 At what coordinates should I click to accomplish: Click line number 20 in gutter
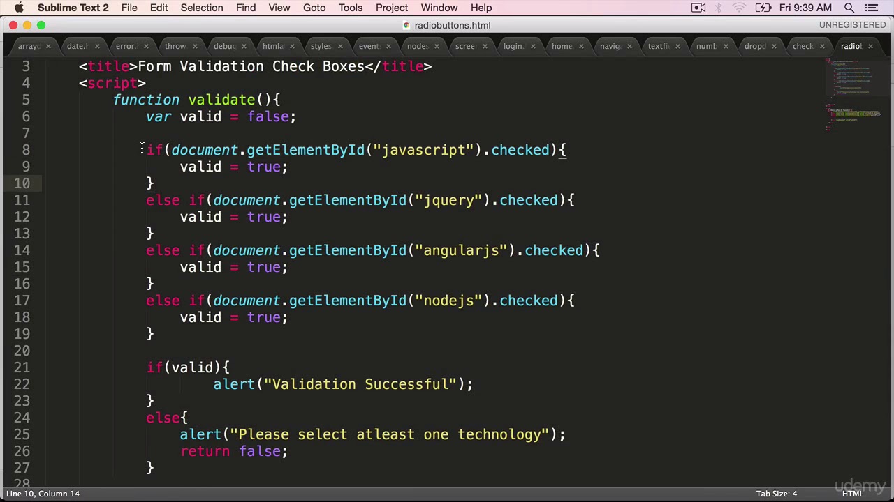click(x=22, y=351)
